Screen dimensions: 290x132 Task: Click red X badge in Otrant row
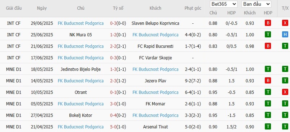click(285, 92)
